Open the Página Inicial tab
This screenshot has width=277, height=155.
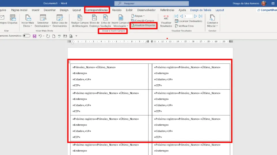(19, 10)
